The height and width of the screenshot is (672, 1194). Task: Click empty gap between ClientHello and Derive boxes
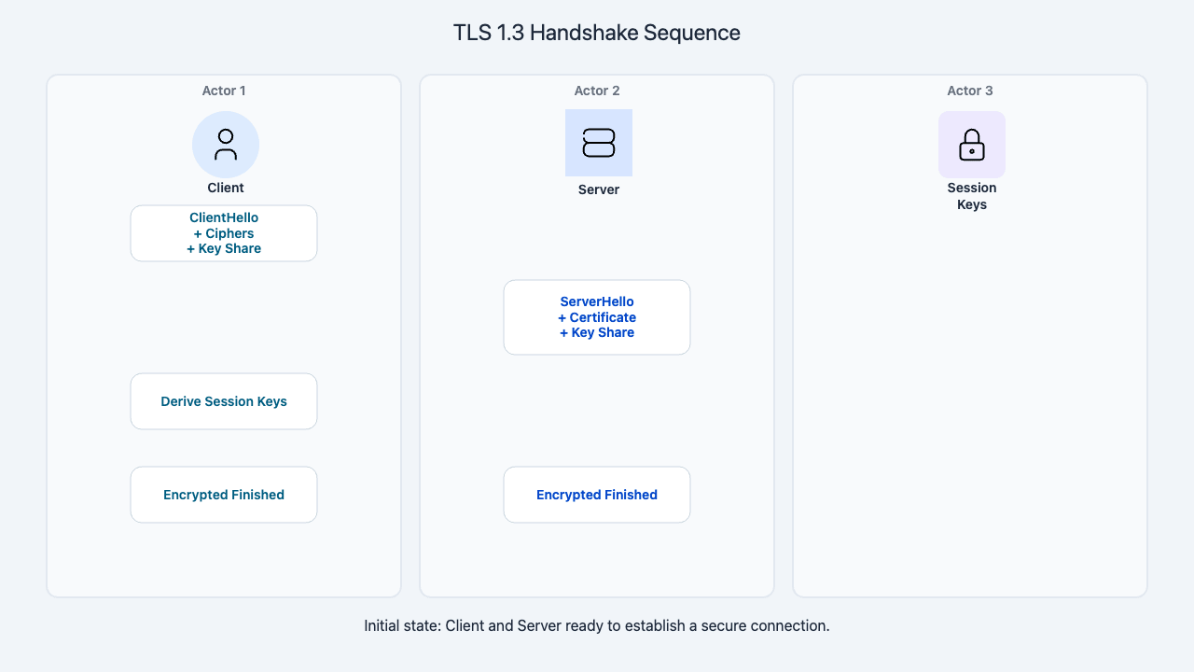pos(224,317)
